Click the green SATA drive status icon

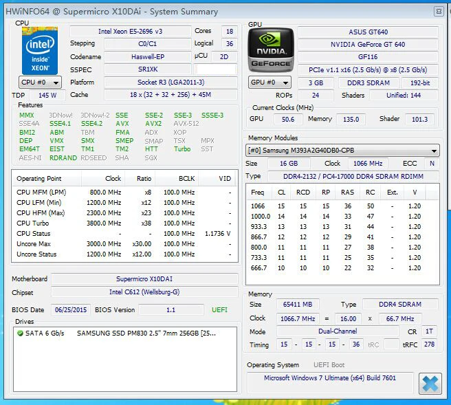[20, 333]
